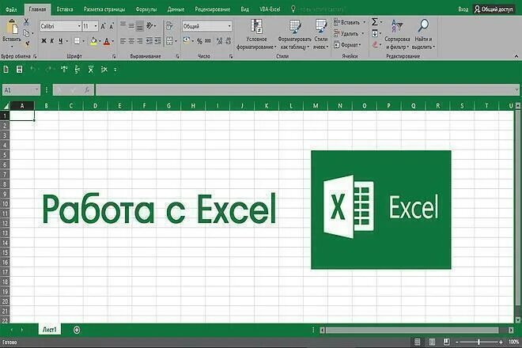
Task: Open Сортировка и фильтр menu
Action: tap(397, 35)
